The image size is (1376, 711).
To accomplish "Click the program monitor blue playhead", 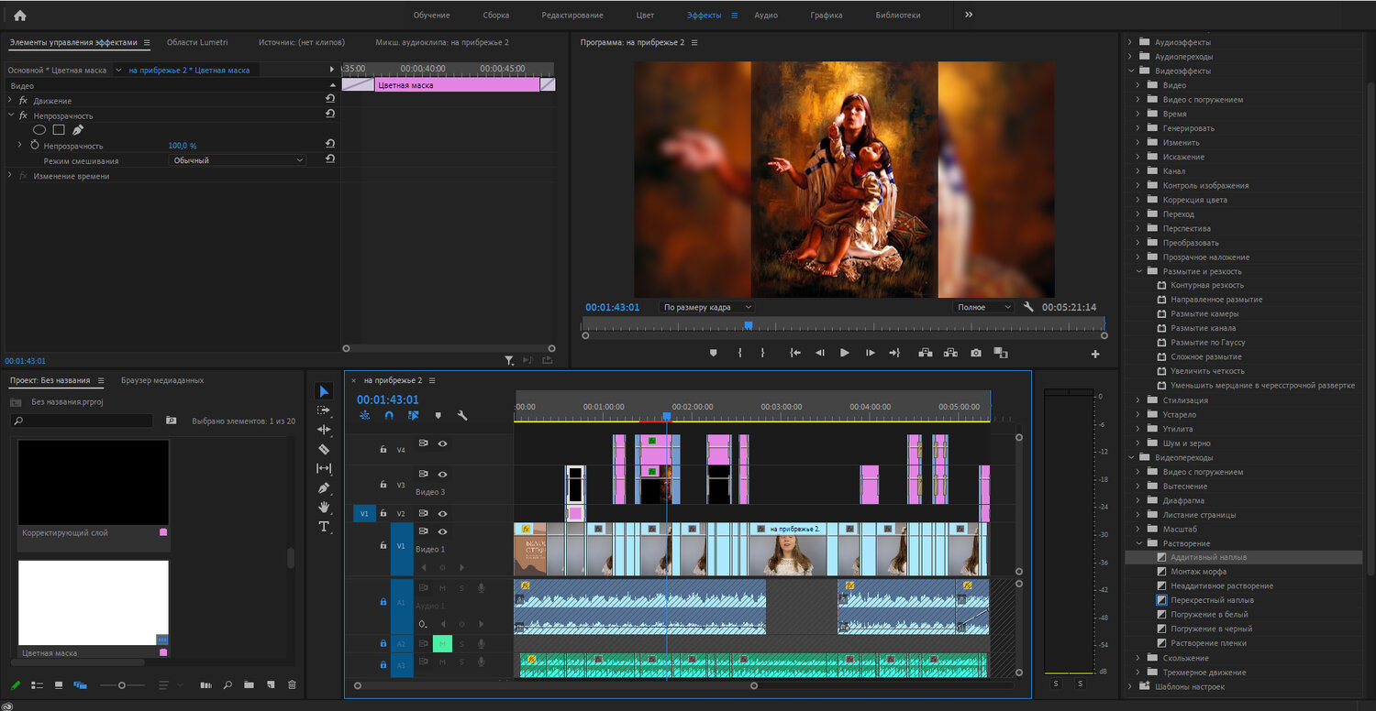I will click(x=748, y=325).
